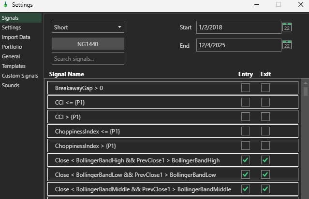Tick Exit for CCI > {P1}
The width and height of the screenshot is (309, 199).
click(265, 117)
